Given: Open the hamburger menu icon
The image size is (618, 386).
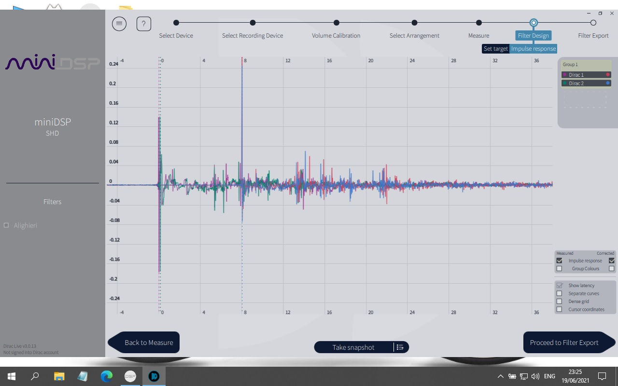Looking at the screenshot, I should click(119, 24).
